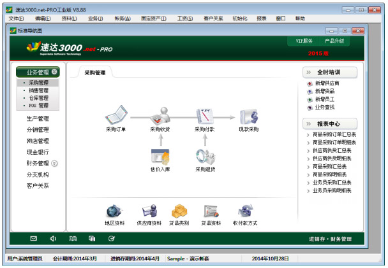Screen dimensions: 388x268
Task: Open the 分销管理 module
Action: 38,130
